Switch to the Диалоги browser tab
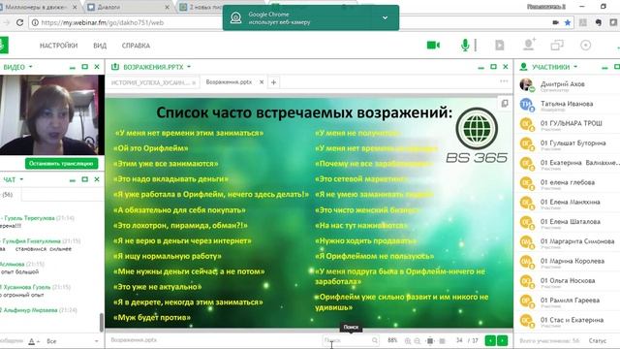 pos(129,7)
